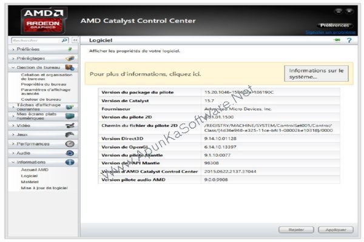Image resolution: width=364 pixels, height=242 pixels.
Task: Collapse the Gestion de bureau section
Action: pos(13,68)
